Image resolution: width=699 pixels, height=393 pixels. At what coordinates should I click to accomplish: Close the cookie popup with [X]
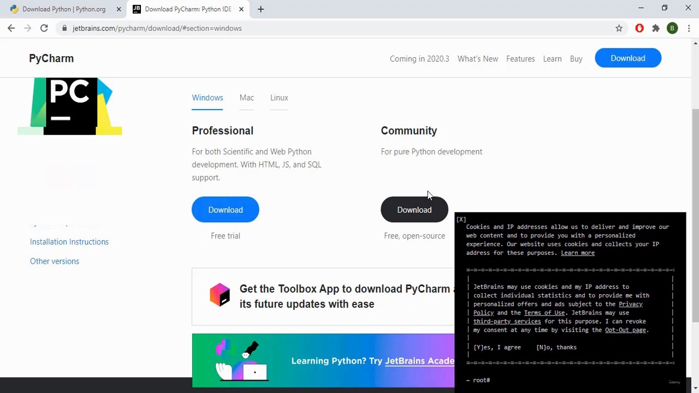pos(461,219)
